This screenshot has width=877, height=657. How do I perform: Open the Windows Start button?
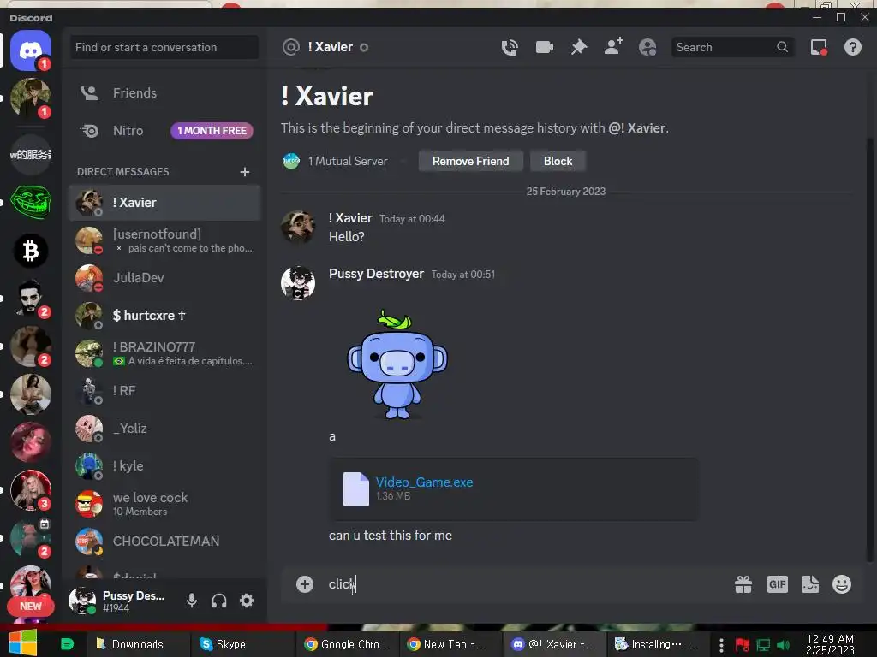click(x=22, y=642)
